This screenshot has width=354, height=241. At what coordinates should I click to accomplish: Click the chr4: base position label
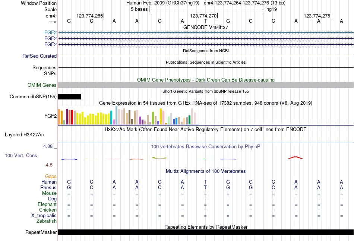51,16
